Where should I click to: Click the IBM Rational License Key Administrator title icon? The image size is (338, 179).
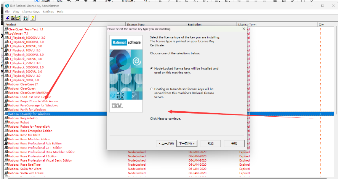coord(7,6)
